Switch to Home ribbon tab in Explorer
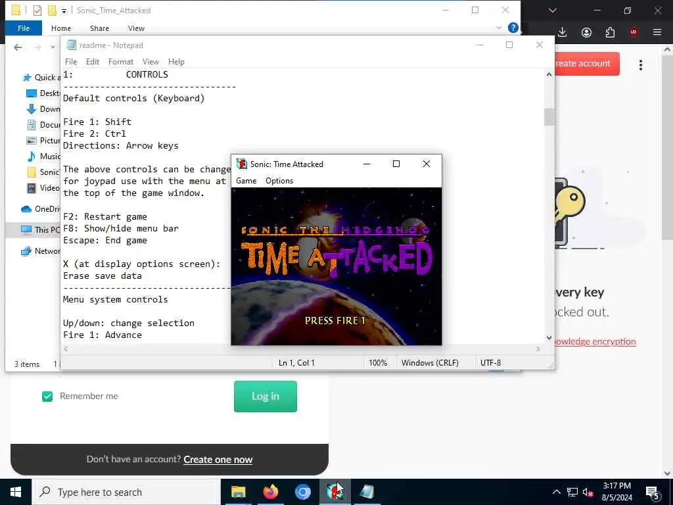Viewport: 673px width, 505px height. point(61,28)
